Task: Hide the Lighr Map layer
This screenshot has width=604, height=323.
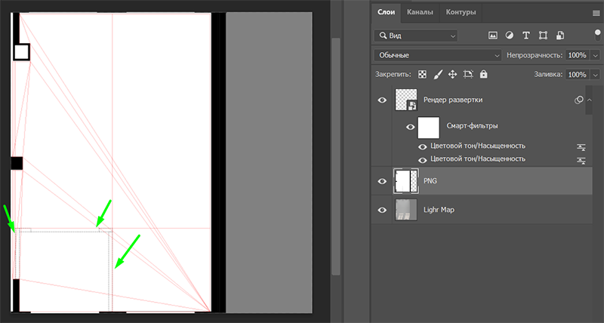Action: click(x=382, y=211)
